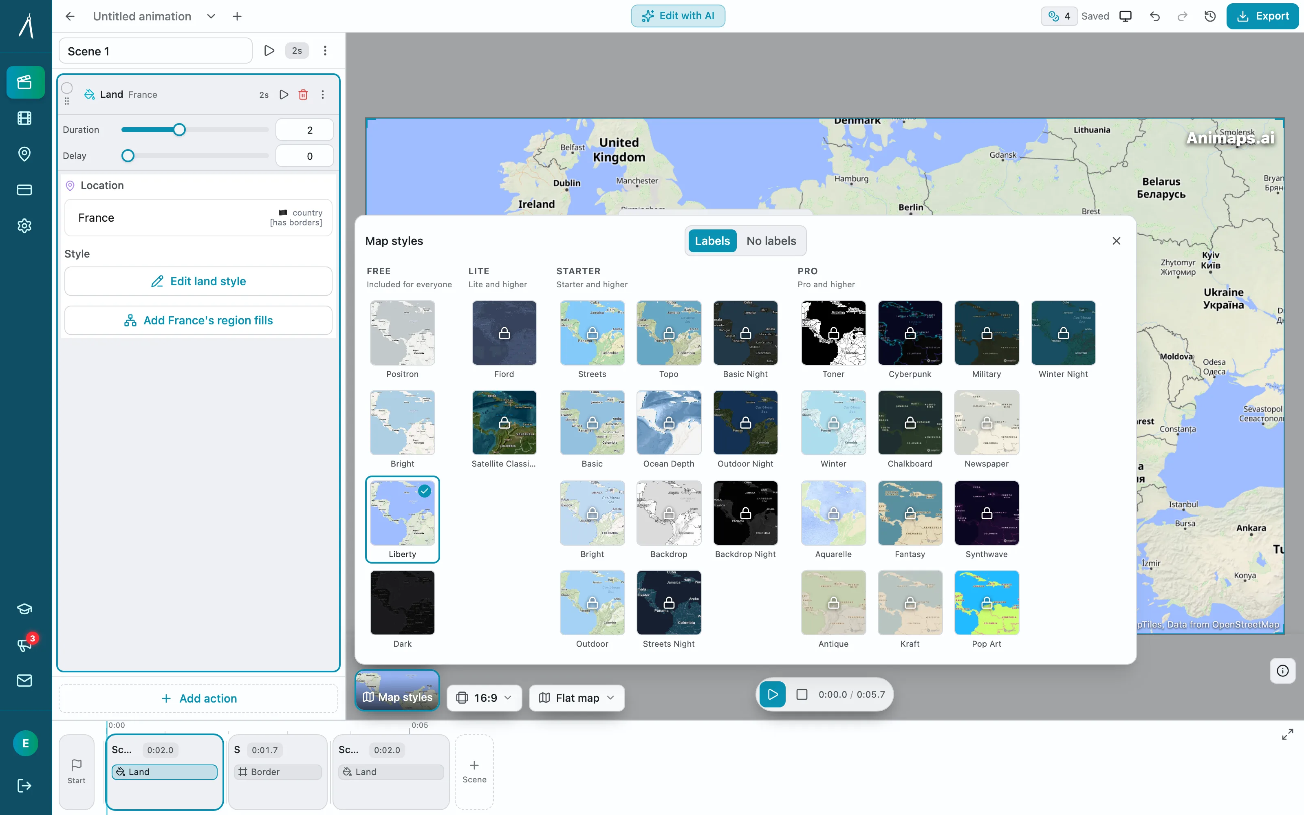This screenshot has width=1304, height=815.
Task: Open Scene 1 three-dot menu
Action: pos(325,51)
